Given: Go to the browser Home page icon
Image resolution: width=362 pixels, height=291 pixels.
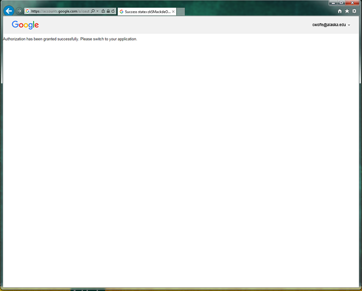Looking at the screenshot, I should pos(340,11).
